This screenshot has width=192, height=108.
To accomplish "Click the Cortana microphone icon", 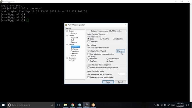I will pyautogui.click(x=52, y=105).
